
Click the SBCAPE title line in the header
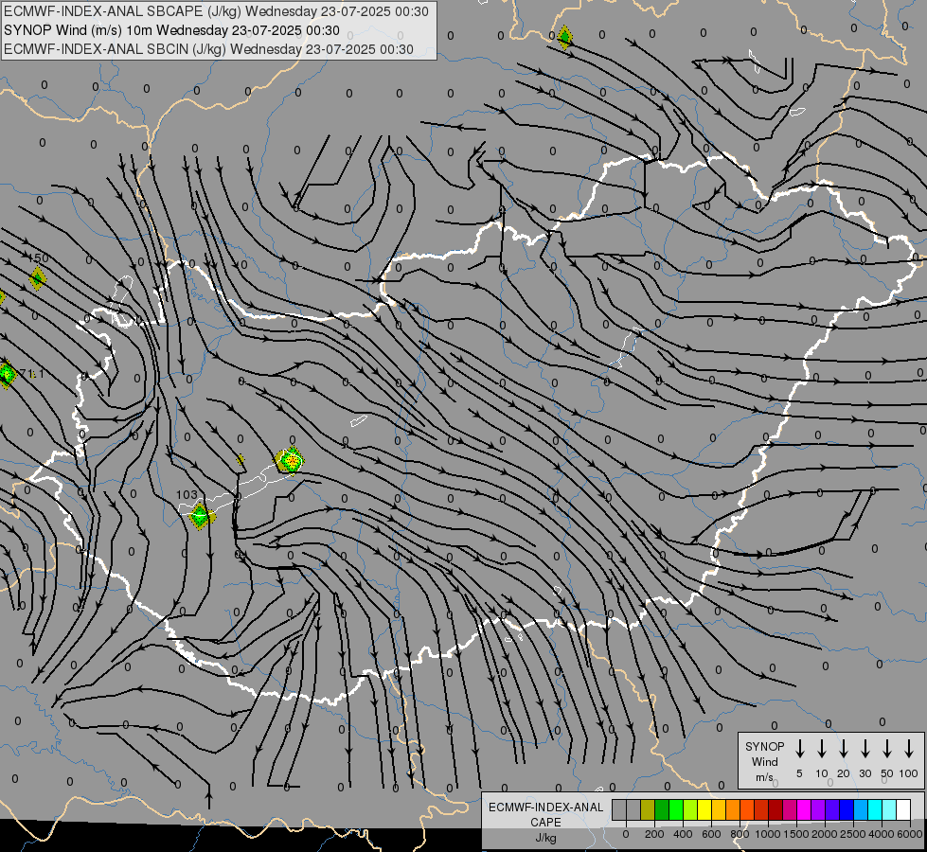[x=217, y=11]
